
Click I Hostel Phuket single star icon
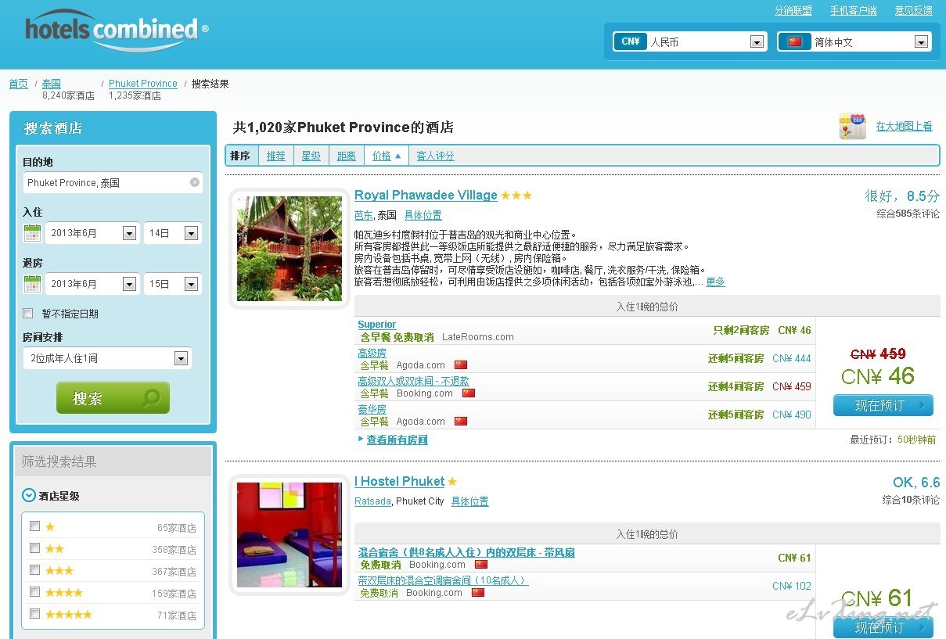click(452, 482)
